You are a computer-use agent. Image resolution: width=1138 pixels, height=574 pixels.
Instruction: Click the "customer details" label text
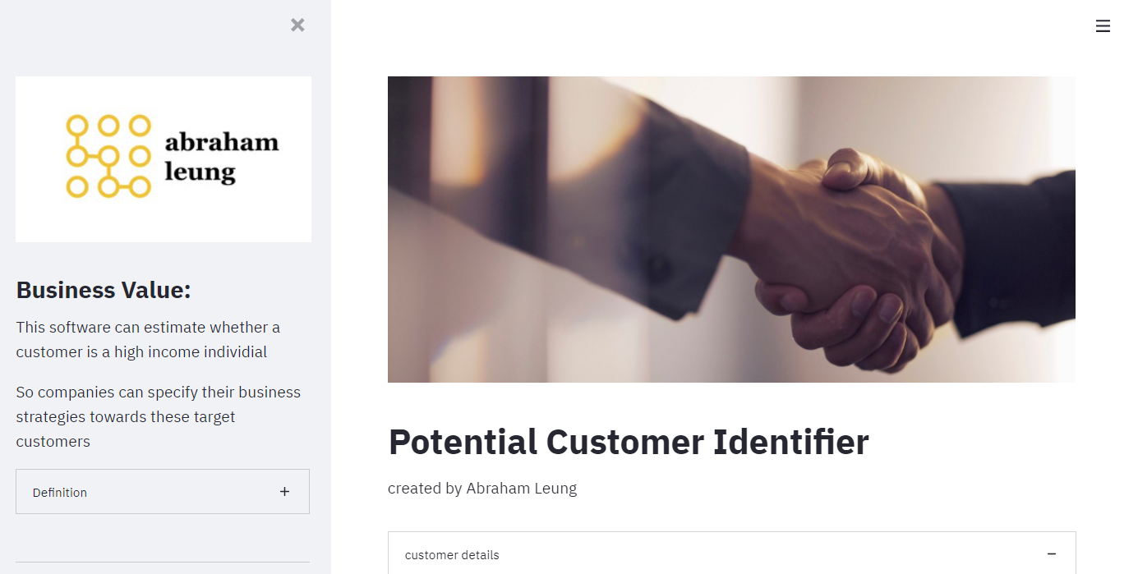tap(452, 555)
